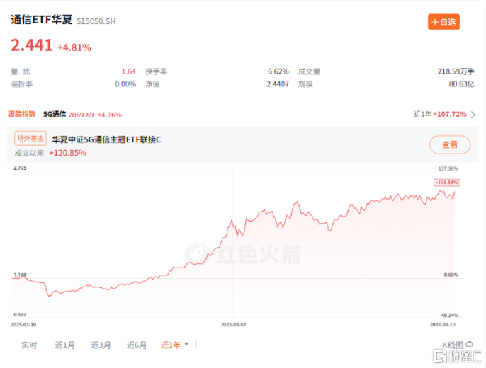
Task: Click the 格隆汇 logo
Action: point(457,356)
